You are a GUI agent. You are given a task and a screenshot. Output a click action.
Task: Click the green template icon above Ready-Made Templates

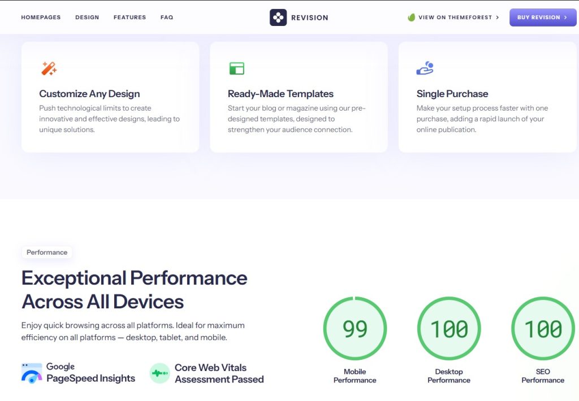236,68
